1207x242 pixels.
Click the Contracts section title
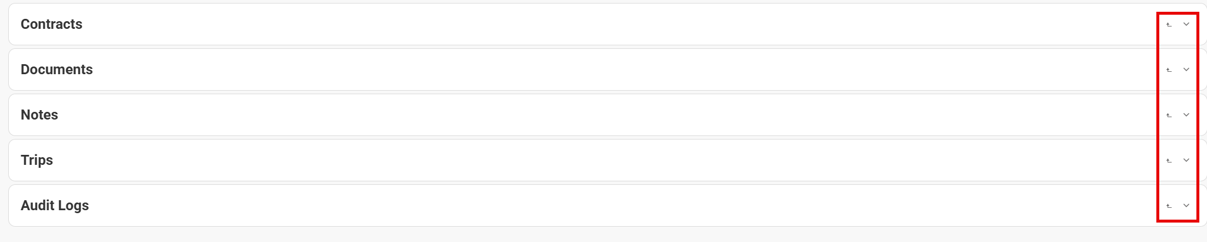[x=51, y=24]
